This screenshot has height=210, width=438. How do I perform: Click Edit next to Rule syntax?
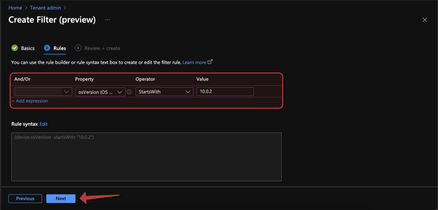[x=43, y=124]
